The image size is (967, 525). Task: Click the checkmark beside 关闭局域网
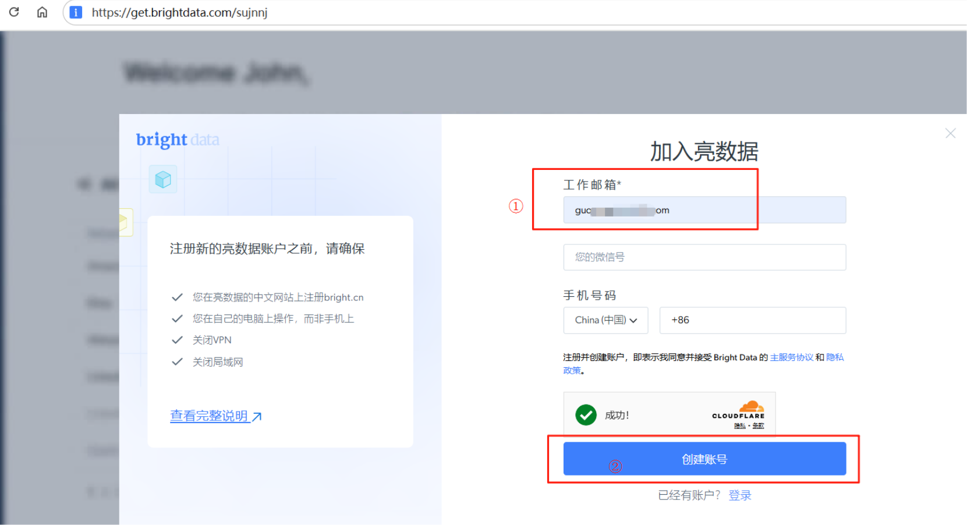[177, 362]
